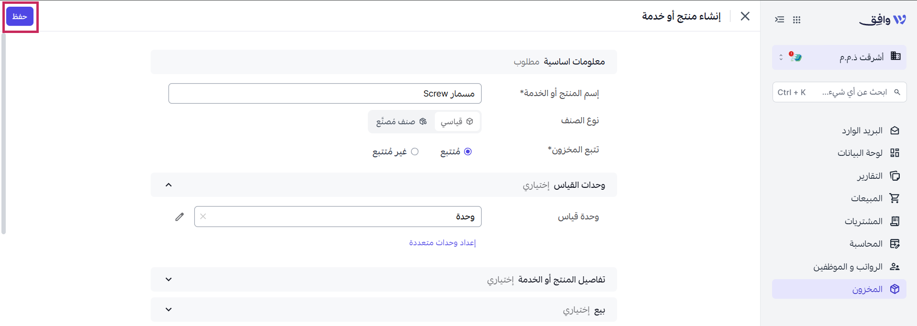Collapse the وحدات القياس section

[168, 185]
